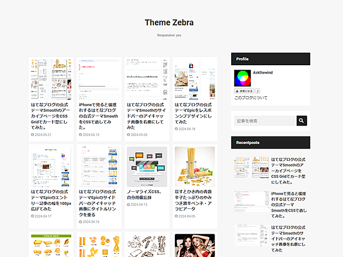The image size is (343, 257).
Task: Open Recentposts link iPhoneで見ると横揺れ post
Action: coord(289,204)
